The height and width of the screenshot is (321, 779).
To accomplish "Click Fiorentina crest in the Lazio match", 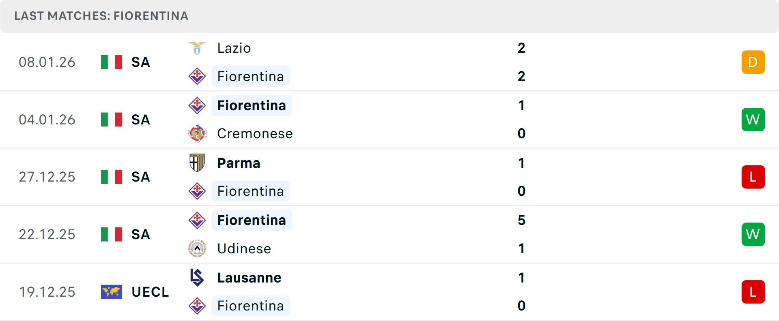I will [197, 76].
